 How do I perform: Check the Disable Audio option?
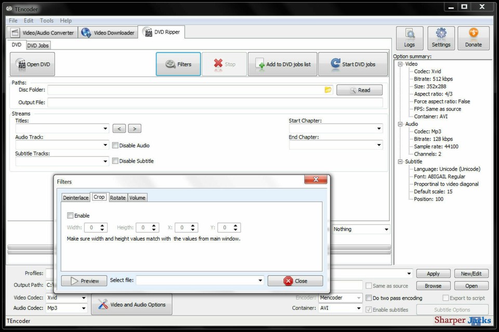click(x=115, y=145)
